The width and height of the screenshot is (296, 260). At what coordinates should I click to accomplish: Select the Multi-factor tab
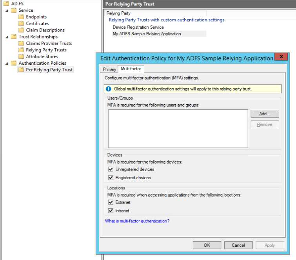pos(131,69)
